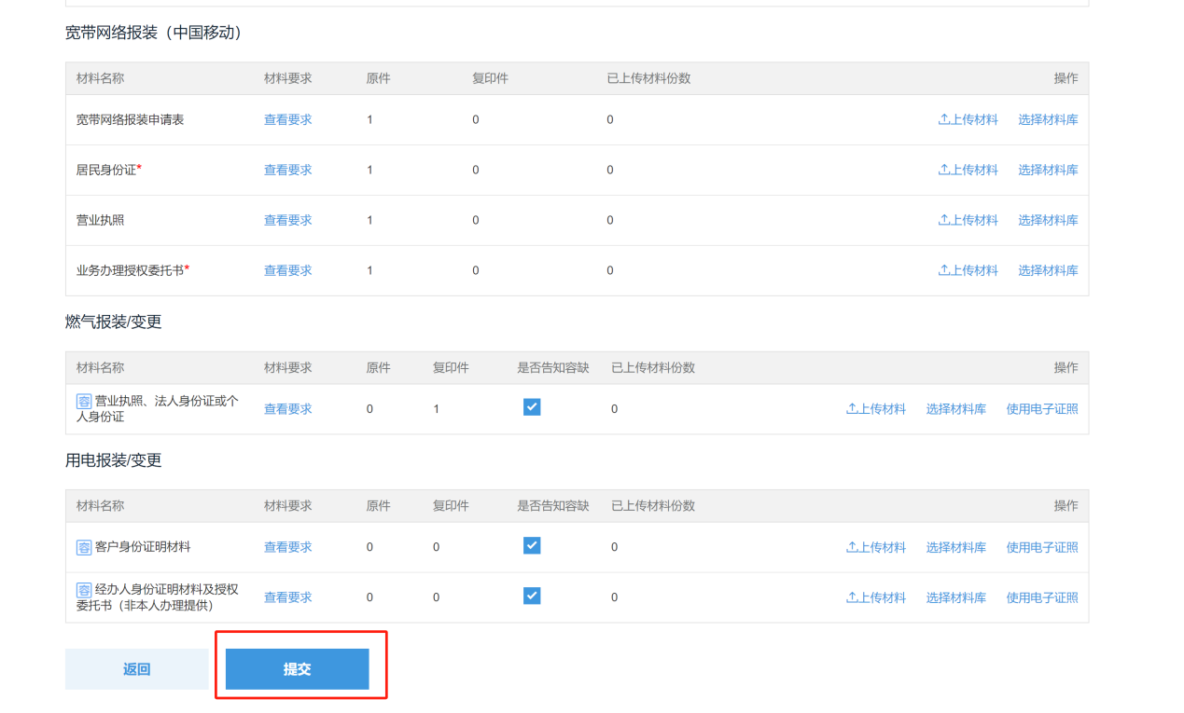Upload material for 客户身份证明材料
This screenshot has height=713, width=1184.
coord(876,547)
